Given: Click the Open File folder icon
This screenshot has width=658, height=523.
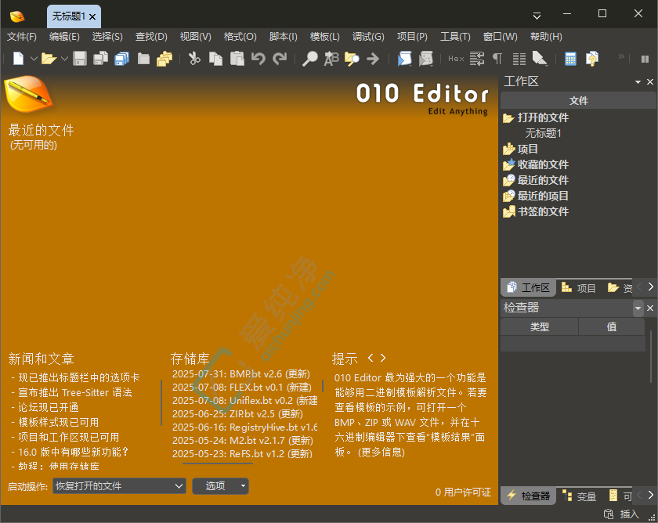Looking at the screenshot, I should 49,59.
